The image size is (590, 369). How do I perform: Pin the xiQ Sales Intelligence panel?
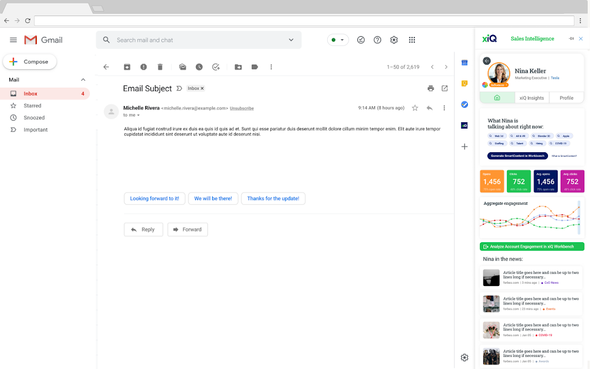[x=571, y=39]
